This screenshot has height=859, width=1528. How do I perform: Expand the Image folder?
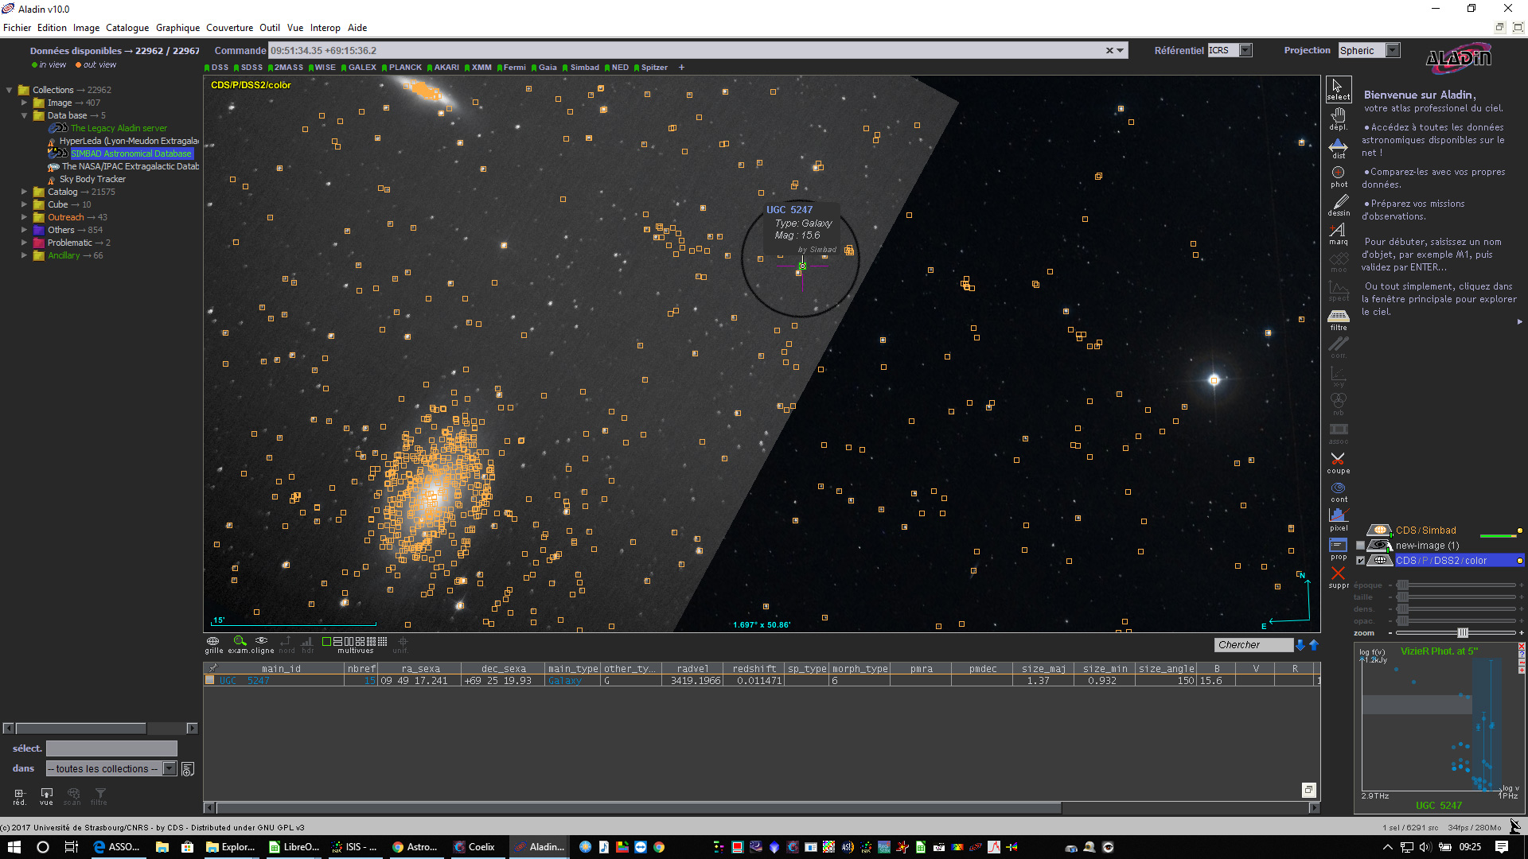(24, 103)
